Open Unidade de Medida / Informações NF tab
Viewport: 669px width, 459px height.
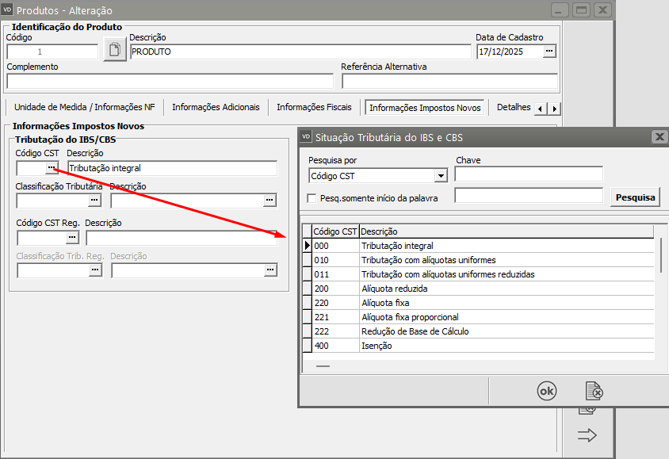coord(85,107)
